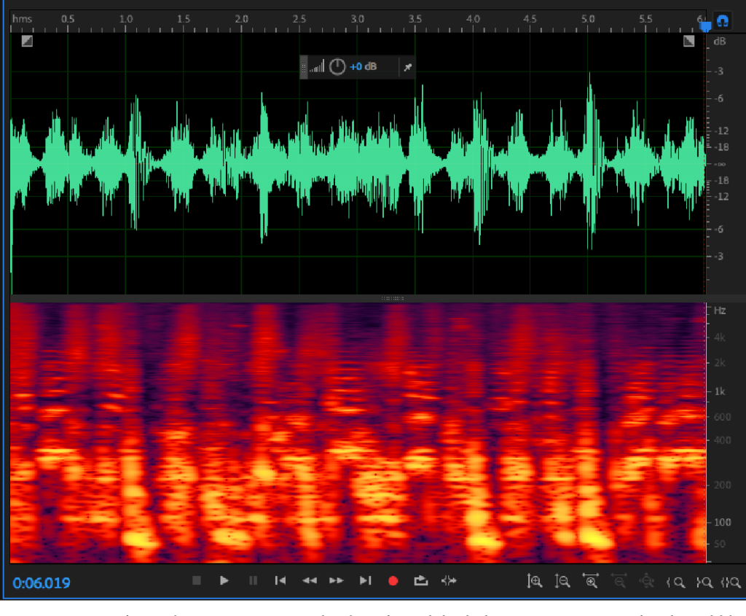Viewport: 746px width, 616px height.
Task: Click the 0.5 mark on time ruler
Action: click(x=68, y=18)
